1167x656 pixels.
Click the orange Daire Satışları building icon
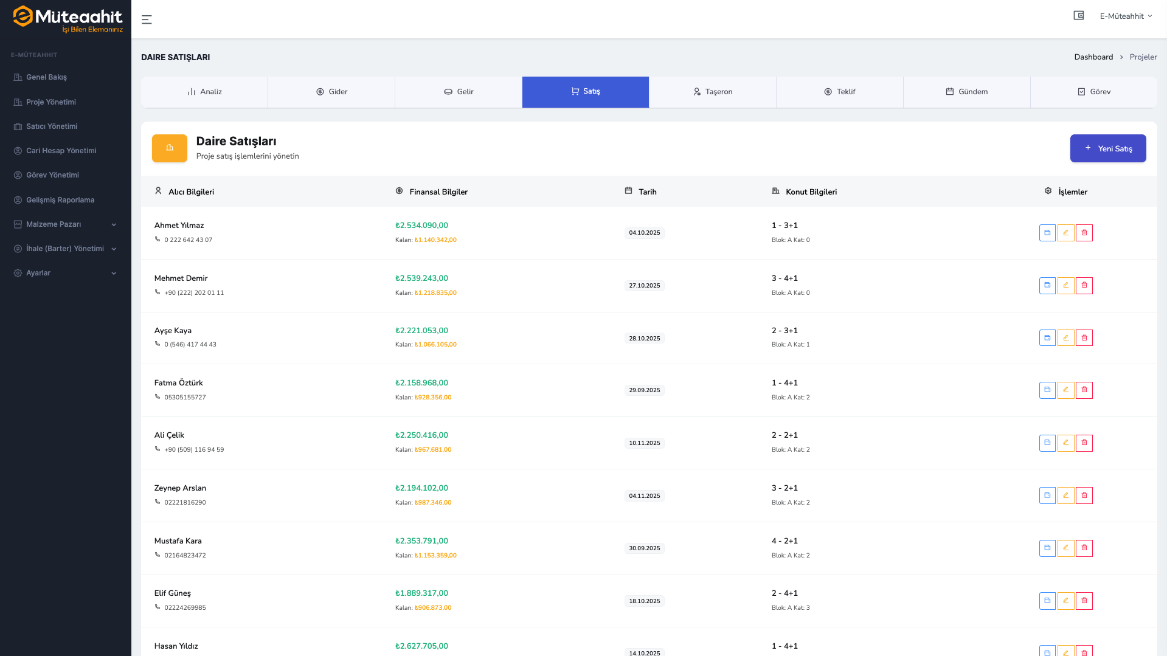point(170,148)
